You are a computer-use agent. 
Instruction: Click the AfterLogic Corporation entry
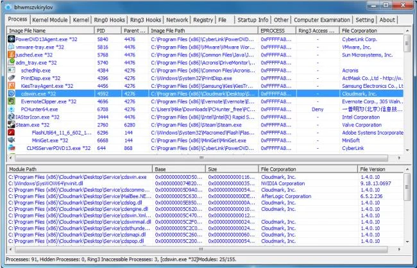tap(286, 196)
